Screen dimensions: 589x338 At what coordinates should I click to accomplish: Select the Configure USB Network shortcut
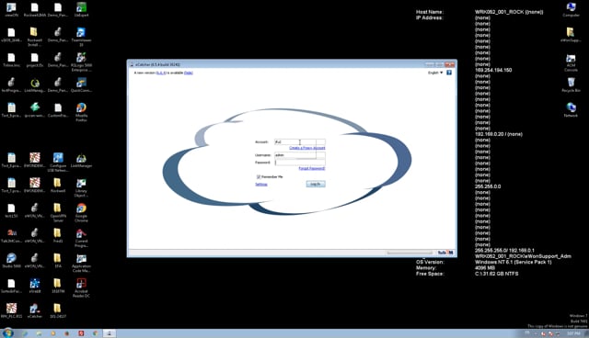pyautogui.click(x=58, y=163)
